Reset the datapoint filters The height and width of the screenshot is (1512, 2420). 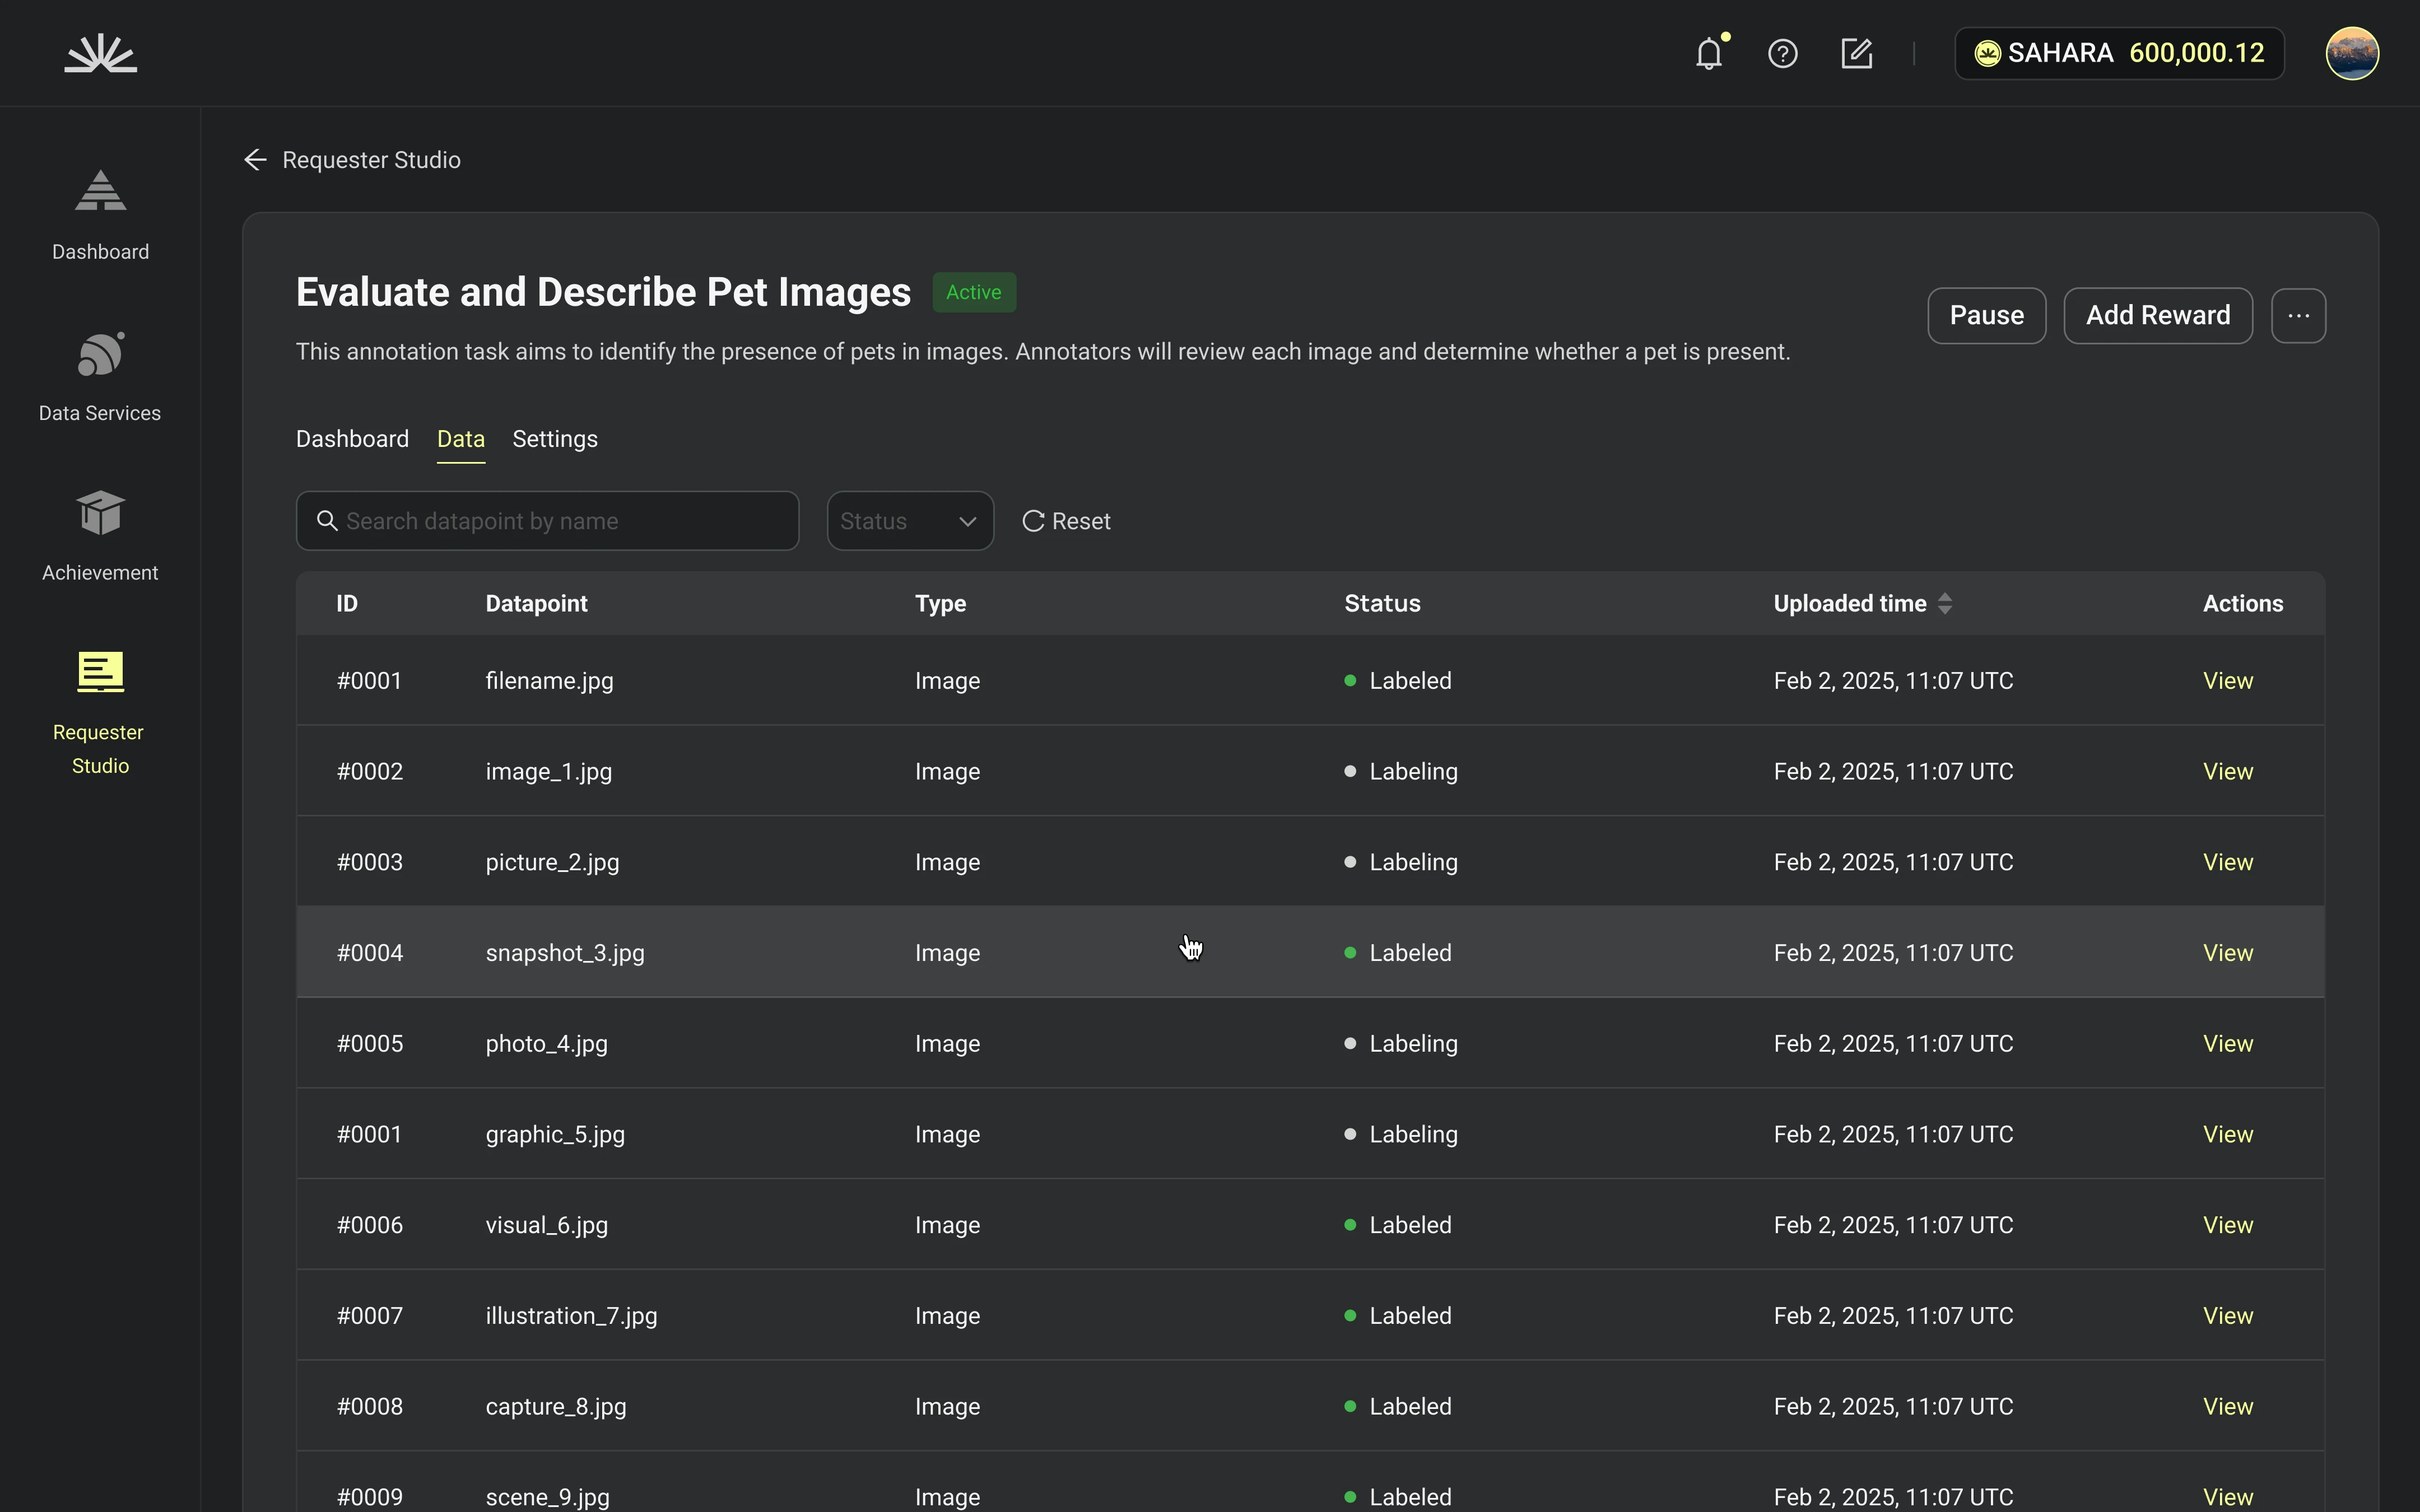pos(1066,521)
